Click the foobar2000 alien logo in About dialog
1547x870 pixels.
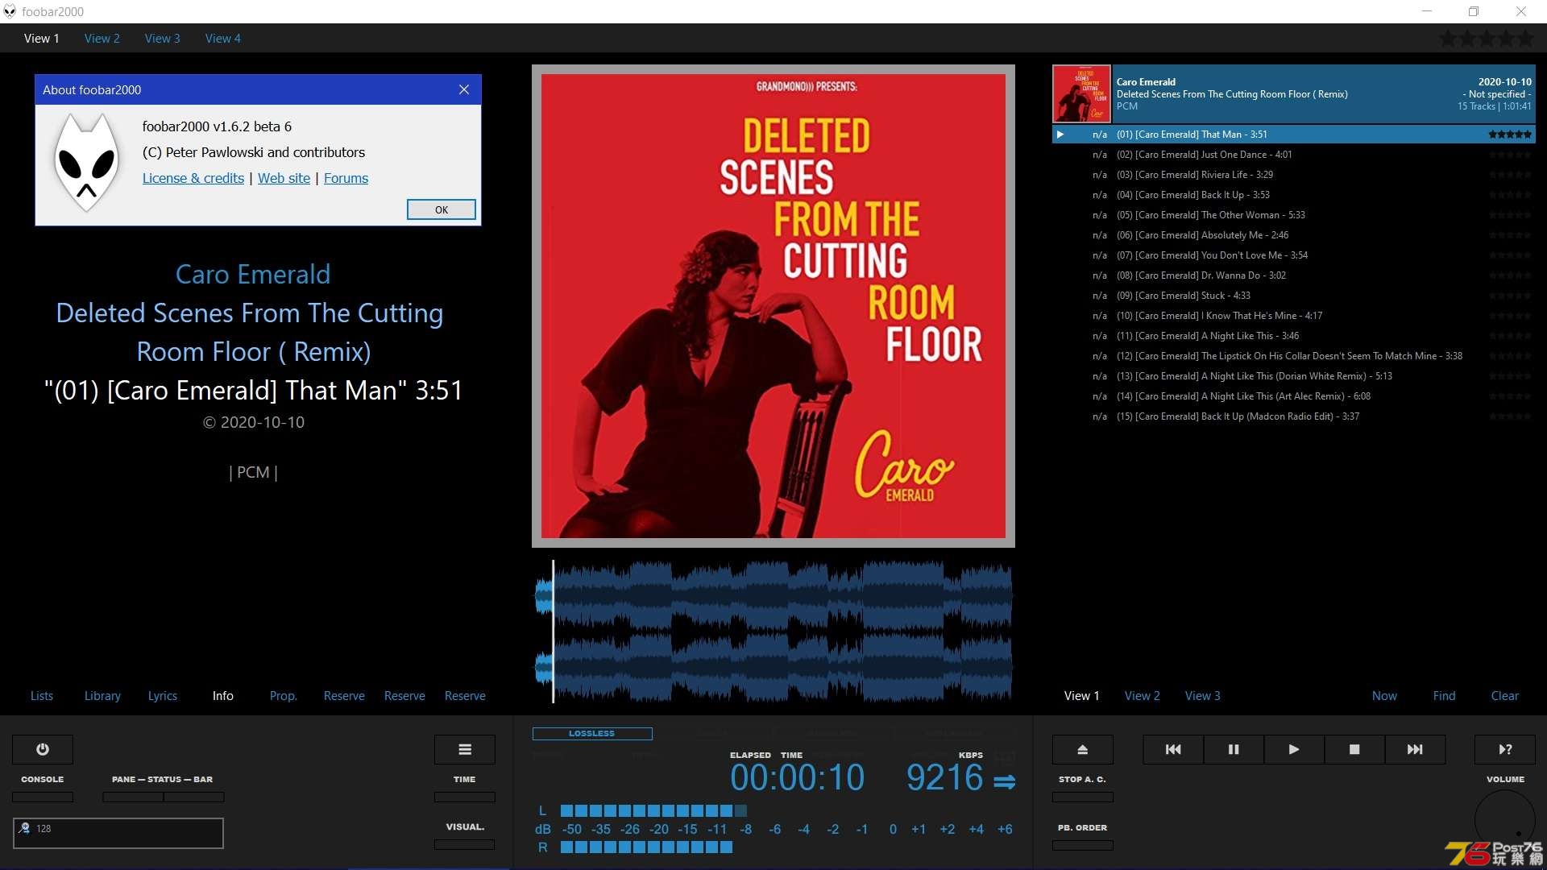click(86, 162)
